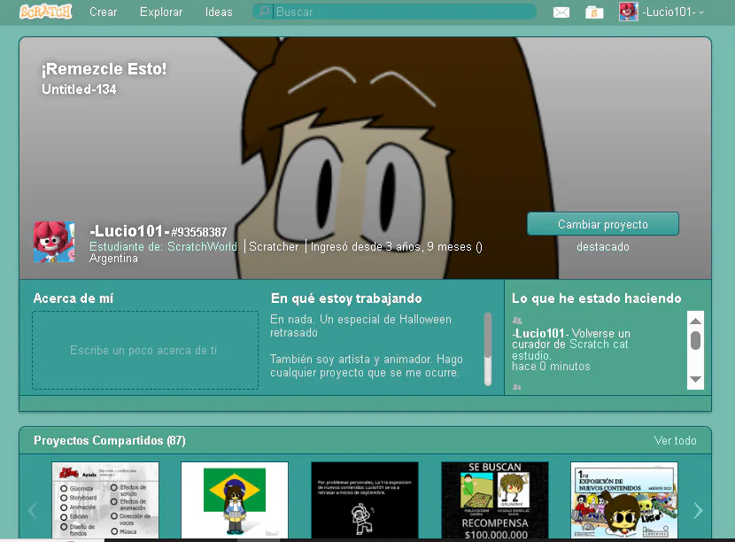
Task: Click the profile picture beside -Lucio101-
Action: 54,242
